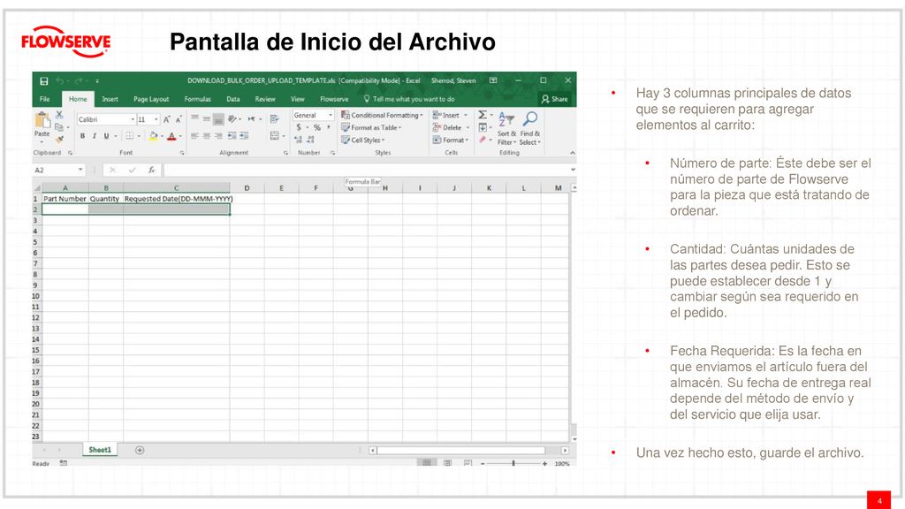This screenshot has height=509, width=905.
Task: Click the Percent Style icon
Action: click(x=317, y=127)
